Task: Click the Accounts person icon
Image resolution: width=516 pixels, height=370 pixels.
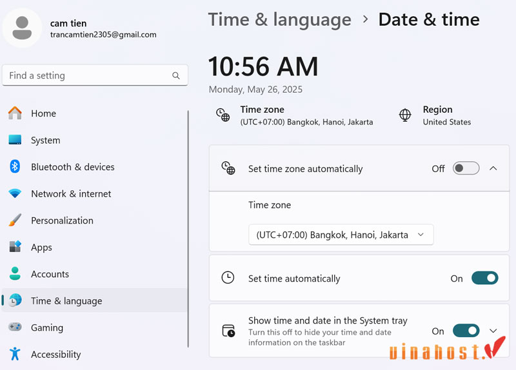Action: (15, 273)
